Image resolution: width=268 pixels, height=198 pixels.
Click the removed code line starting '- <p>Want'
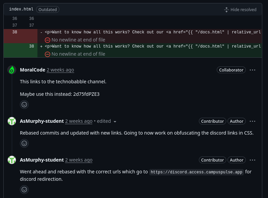tap(150, 32)
